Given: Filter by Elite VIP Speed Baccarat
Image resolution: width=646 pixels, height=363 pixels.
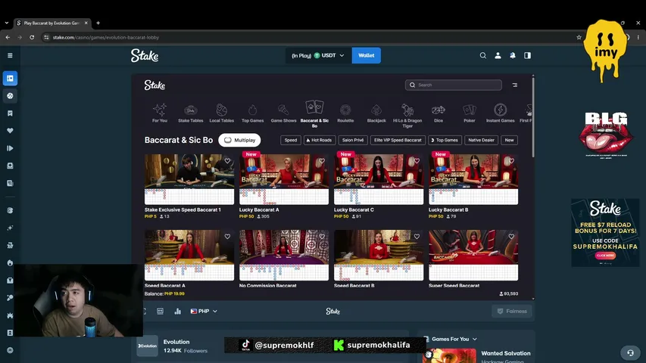Looking at the screenshot, I should (398, 140).
